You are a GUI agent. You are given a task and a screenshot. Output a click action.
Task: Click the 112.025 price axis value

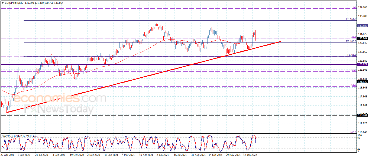pos(363,123)
